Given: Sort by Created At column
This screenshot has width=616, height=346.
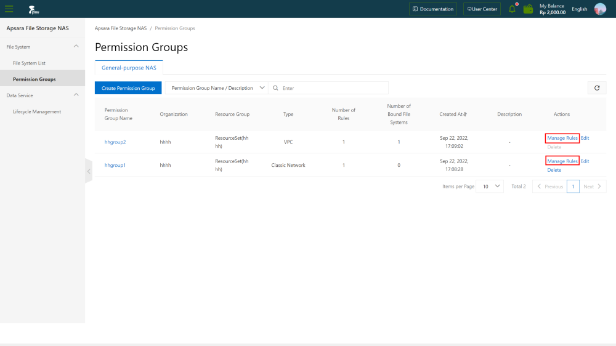Looking at the screenshot, I should [x=465, y=115].
